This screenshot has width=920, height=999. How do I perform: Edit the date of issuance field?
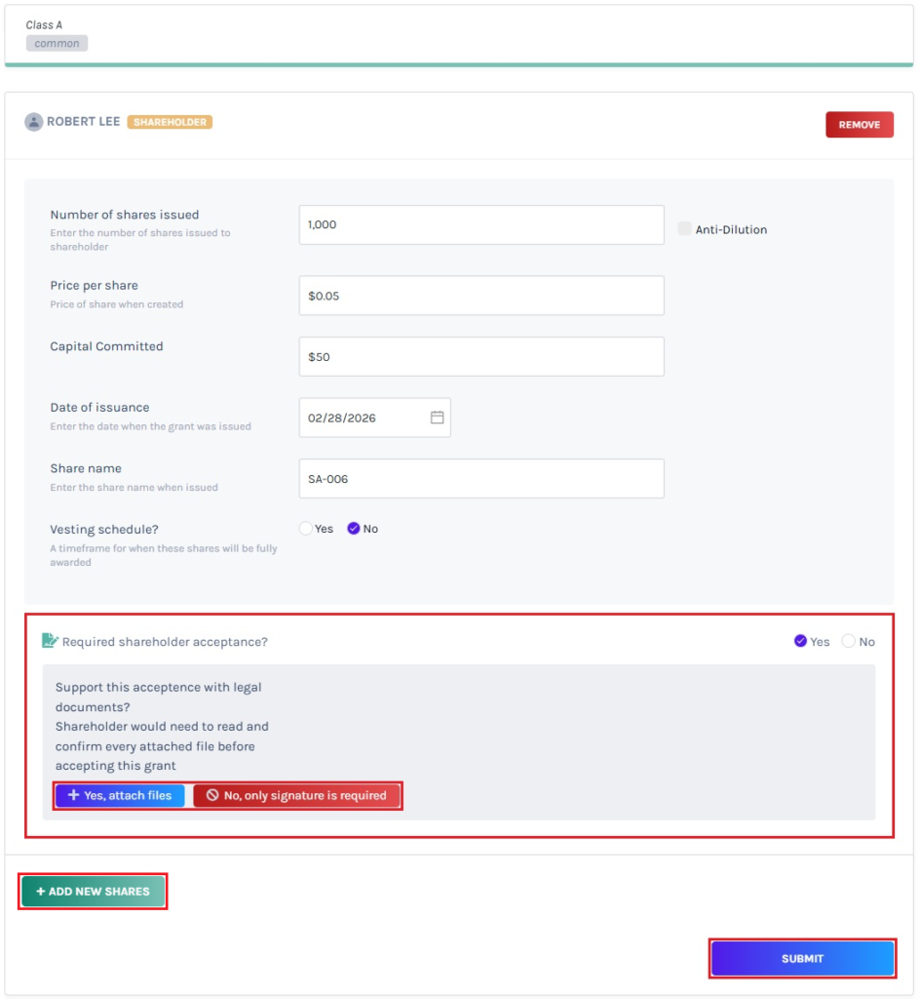[375, 418]
